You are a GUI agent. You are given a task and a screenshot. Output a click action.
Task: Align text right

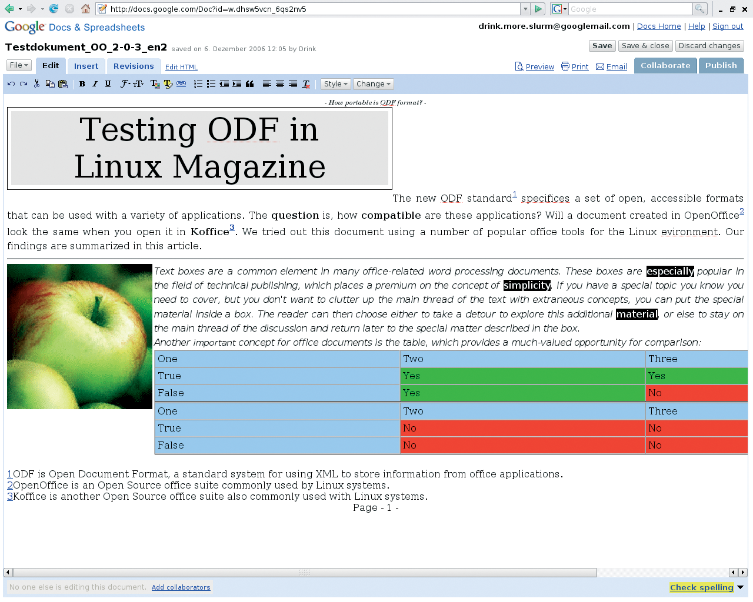pos(293,84)
